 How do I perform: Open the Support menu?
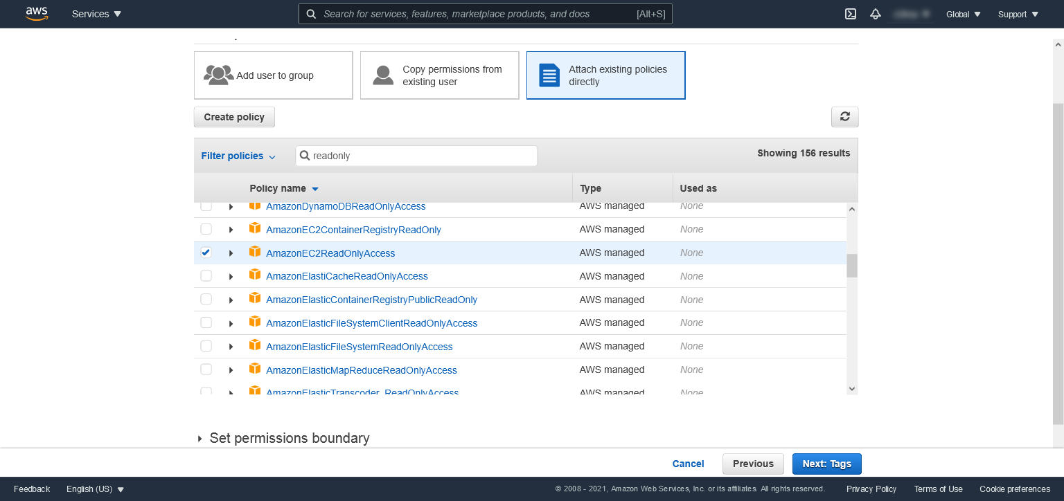[1018, 14]
